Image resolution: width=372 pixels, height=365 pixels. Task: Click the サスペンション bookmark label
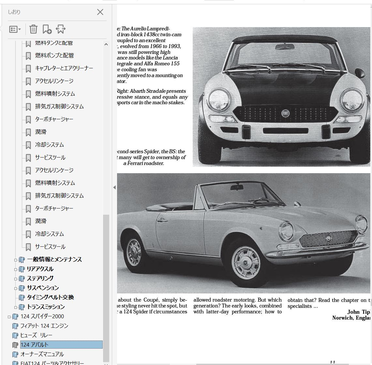point(43,288)
